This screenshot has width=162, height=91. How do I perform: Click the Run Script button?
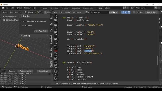[x=151, y=12]
